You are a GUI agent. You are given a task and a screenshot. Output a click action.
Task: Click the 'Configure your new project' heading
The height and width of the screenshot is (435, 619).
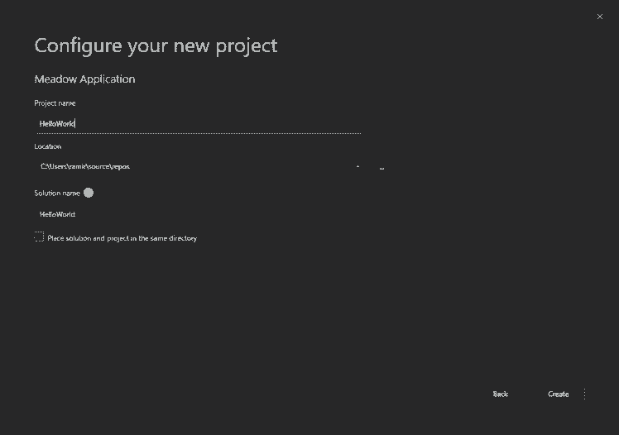click(156, 45)
